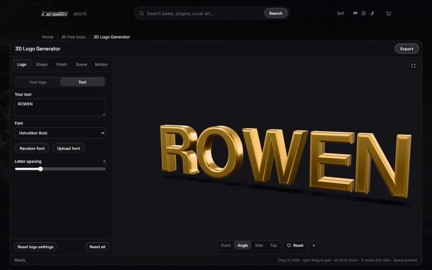Click the Letter spacing slider handle

pyautogui.click(x=40, y=169)
